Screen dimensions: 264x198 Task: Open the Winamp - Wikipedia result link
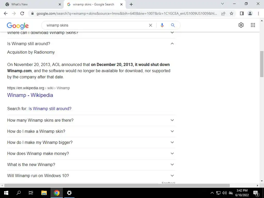[x=30, y=95]
